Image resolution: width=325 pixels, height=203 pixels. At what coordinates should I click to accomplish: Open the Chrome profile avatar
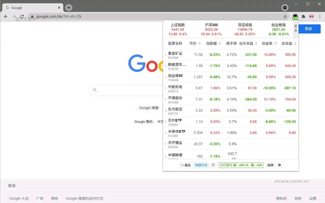pyautogui.click(x=312, y=16)
